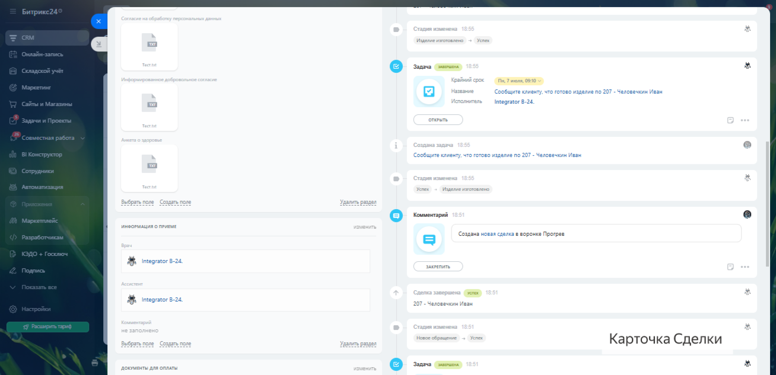The width and height of the screenshot is (776, 375).
Task: Click stage icon of Успех → Изделие изготовлено entry
Action: [x=396, y=178]
